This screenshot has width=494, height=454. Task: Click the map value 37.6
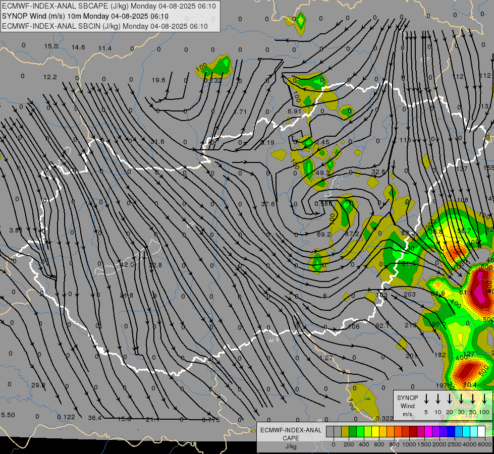(268, 204)
